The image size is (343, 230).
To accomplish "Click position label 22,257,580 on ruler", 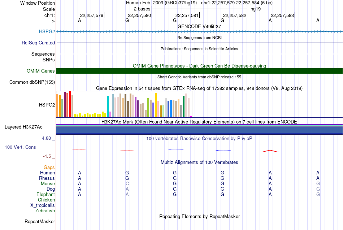I will pos(139,15).
